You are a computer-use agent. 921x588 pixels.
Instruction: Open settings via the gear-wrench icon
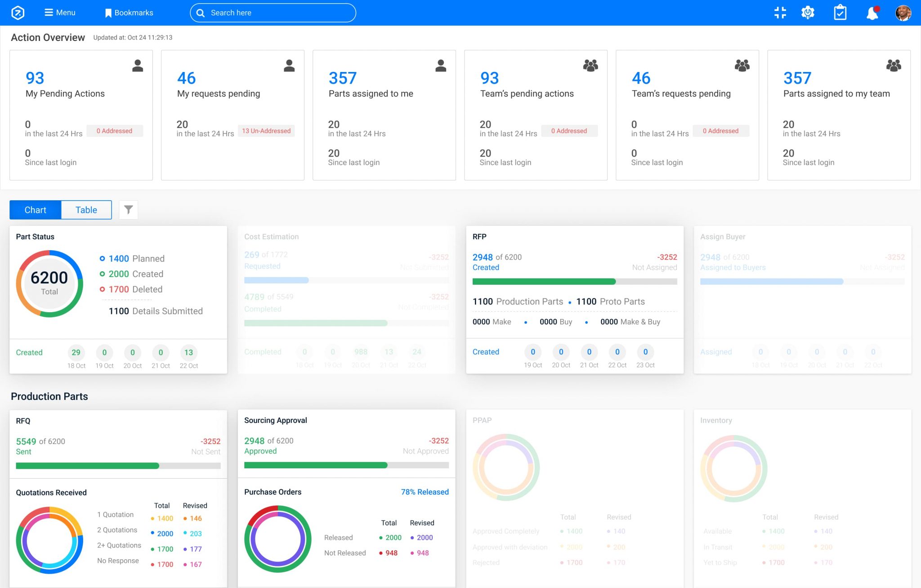(x=808, y=13)
